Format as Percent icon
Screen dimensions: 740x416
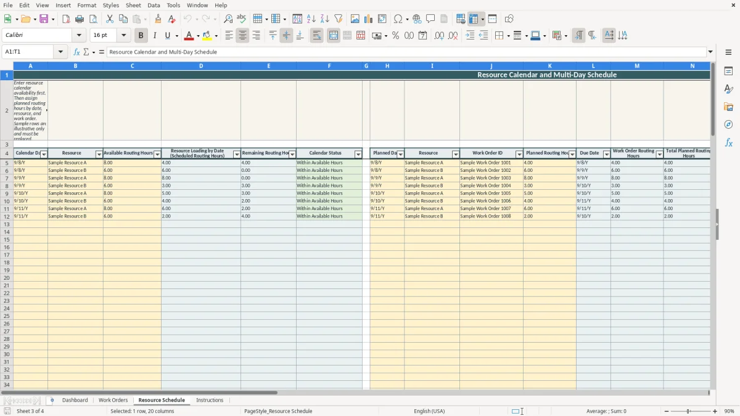click(395, 36)
